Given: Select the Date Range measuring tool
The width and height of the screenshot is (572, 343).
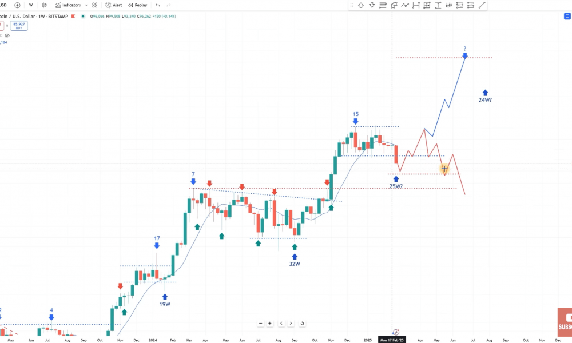Looking at the screenshot, I should 416,5.
